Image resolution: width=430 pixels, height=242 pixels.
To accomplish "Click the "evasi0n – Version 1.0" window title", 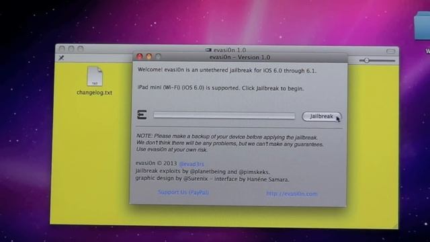I will [240, 57].
